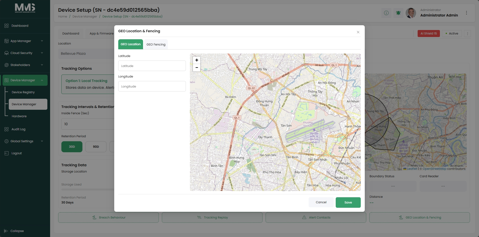Click the MMS logo in sidebar
Image resolution: width=479 pixels, height=237 pixels.
click(25, 8)
